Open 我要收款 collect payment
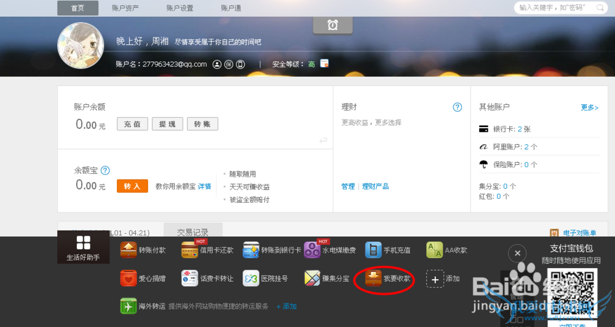Image resolution: width=615 pixels, height=327 pixels. 373,279
